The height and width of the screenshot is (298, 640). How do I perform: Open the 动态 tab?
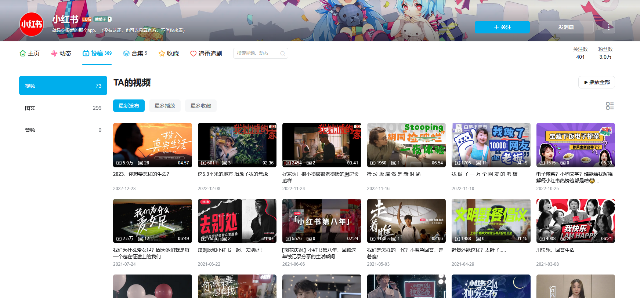(x=61, y=54)
